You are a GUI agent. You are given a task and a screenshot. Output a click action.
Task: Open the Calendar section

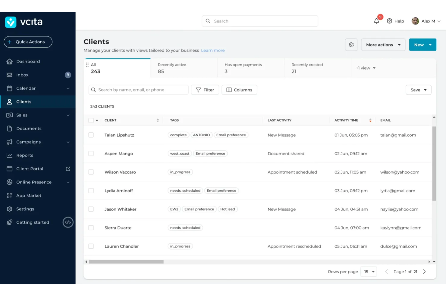click(x=26, y=88)
